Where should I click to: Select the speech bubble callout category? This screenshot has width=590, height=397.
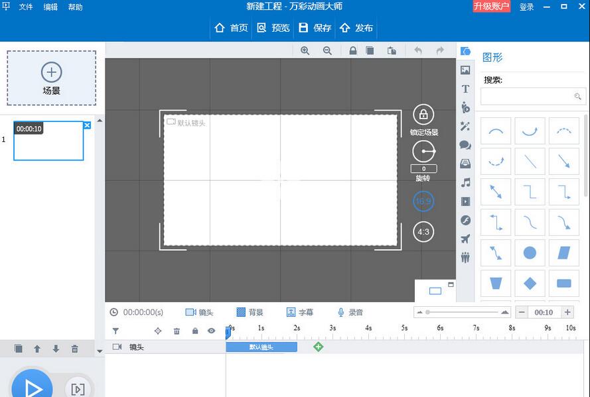[465, 145]
